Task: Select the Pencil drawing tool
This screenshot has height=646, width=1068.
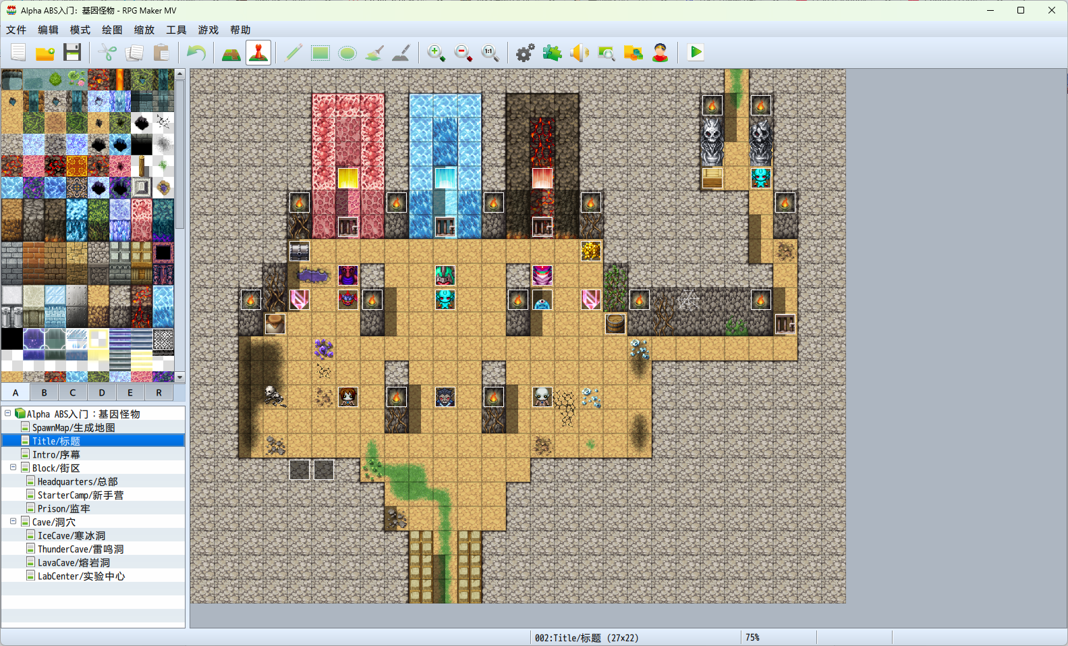Action: pos(293,53)
